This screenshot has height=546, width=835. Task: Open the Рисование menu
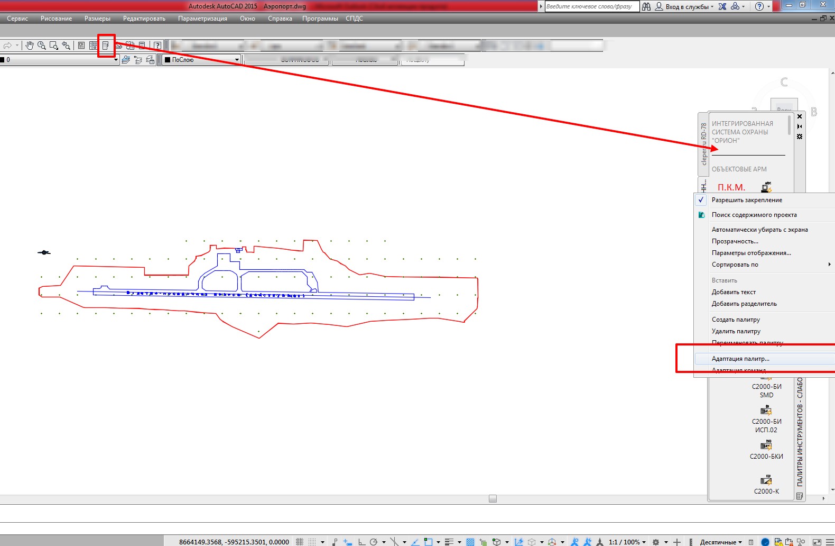tap(56, 19)
